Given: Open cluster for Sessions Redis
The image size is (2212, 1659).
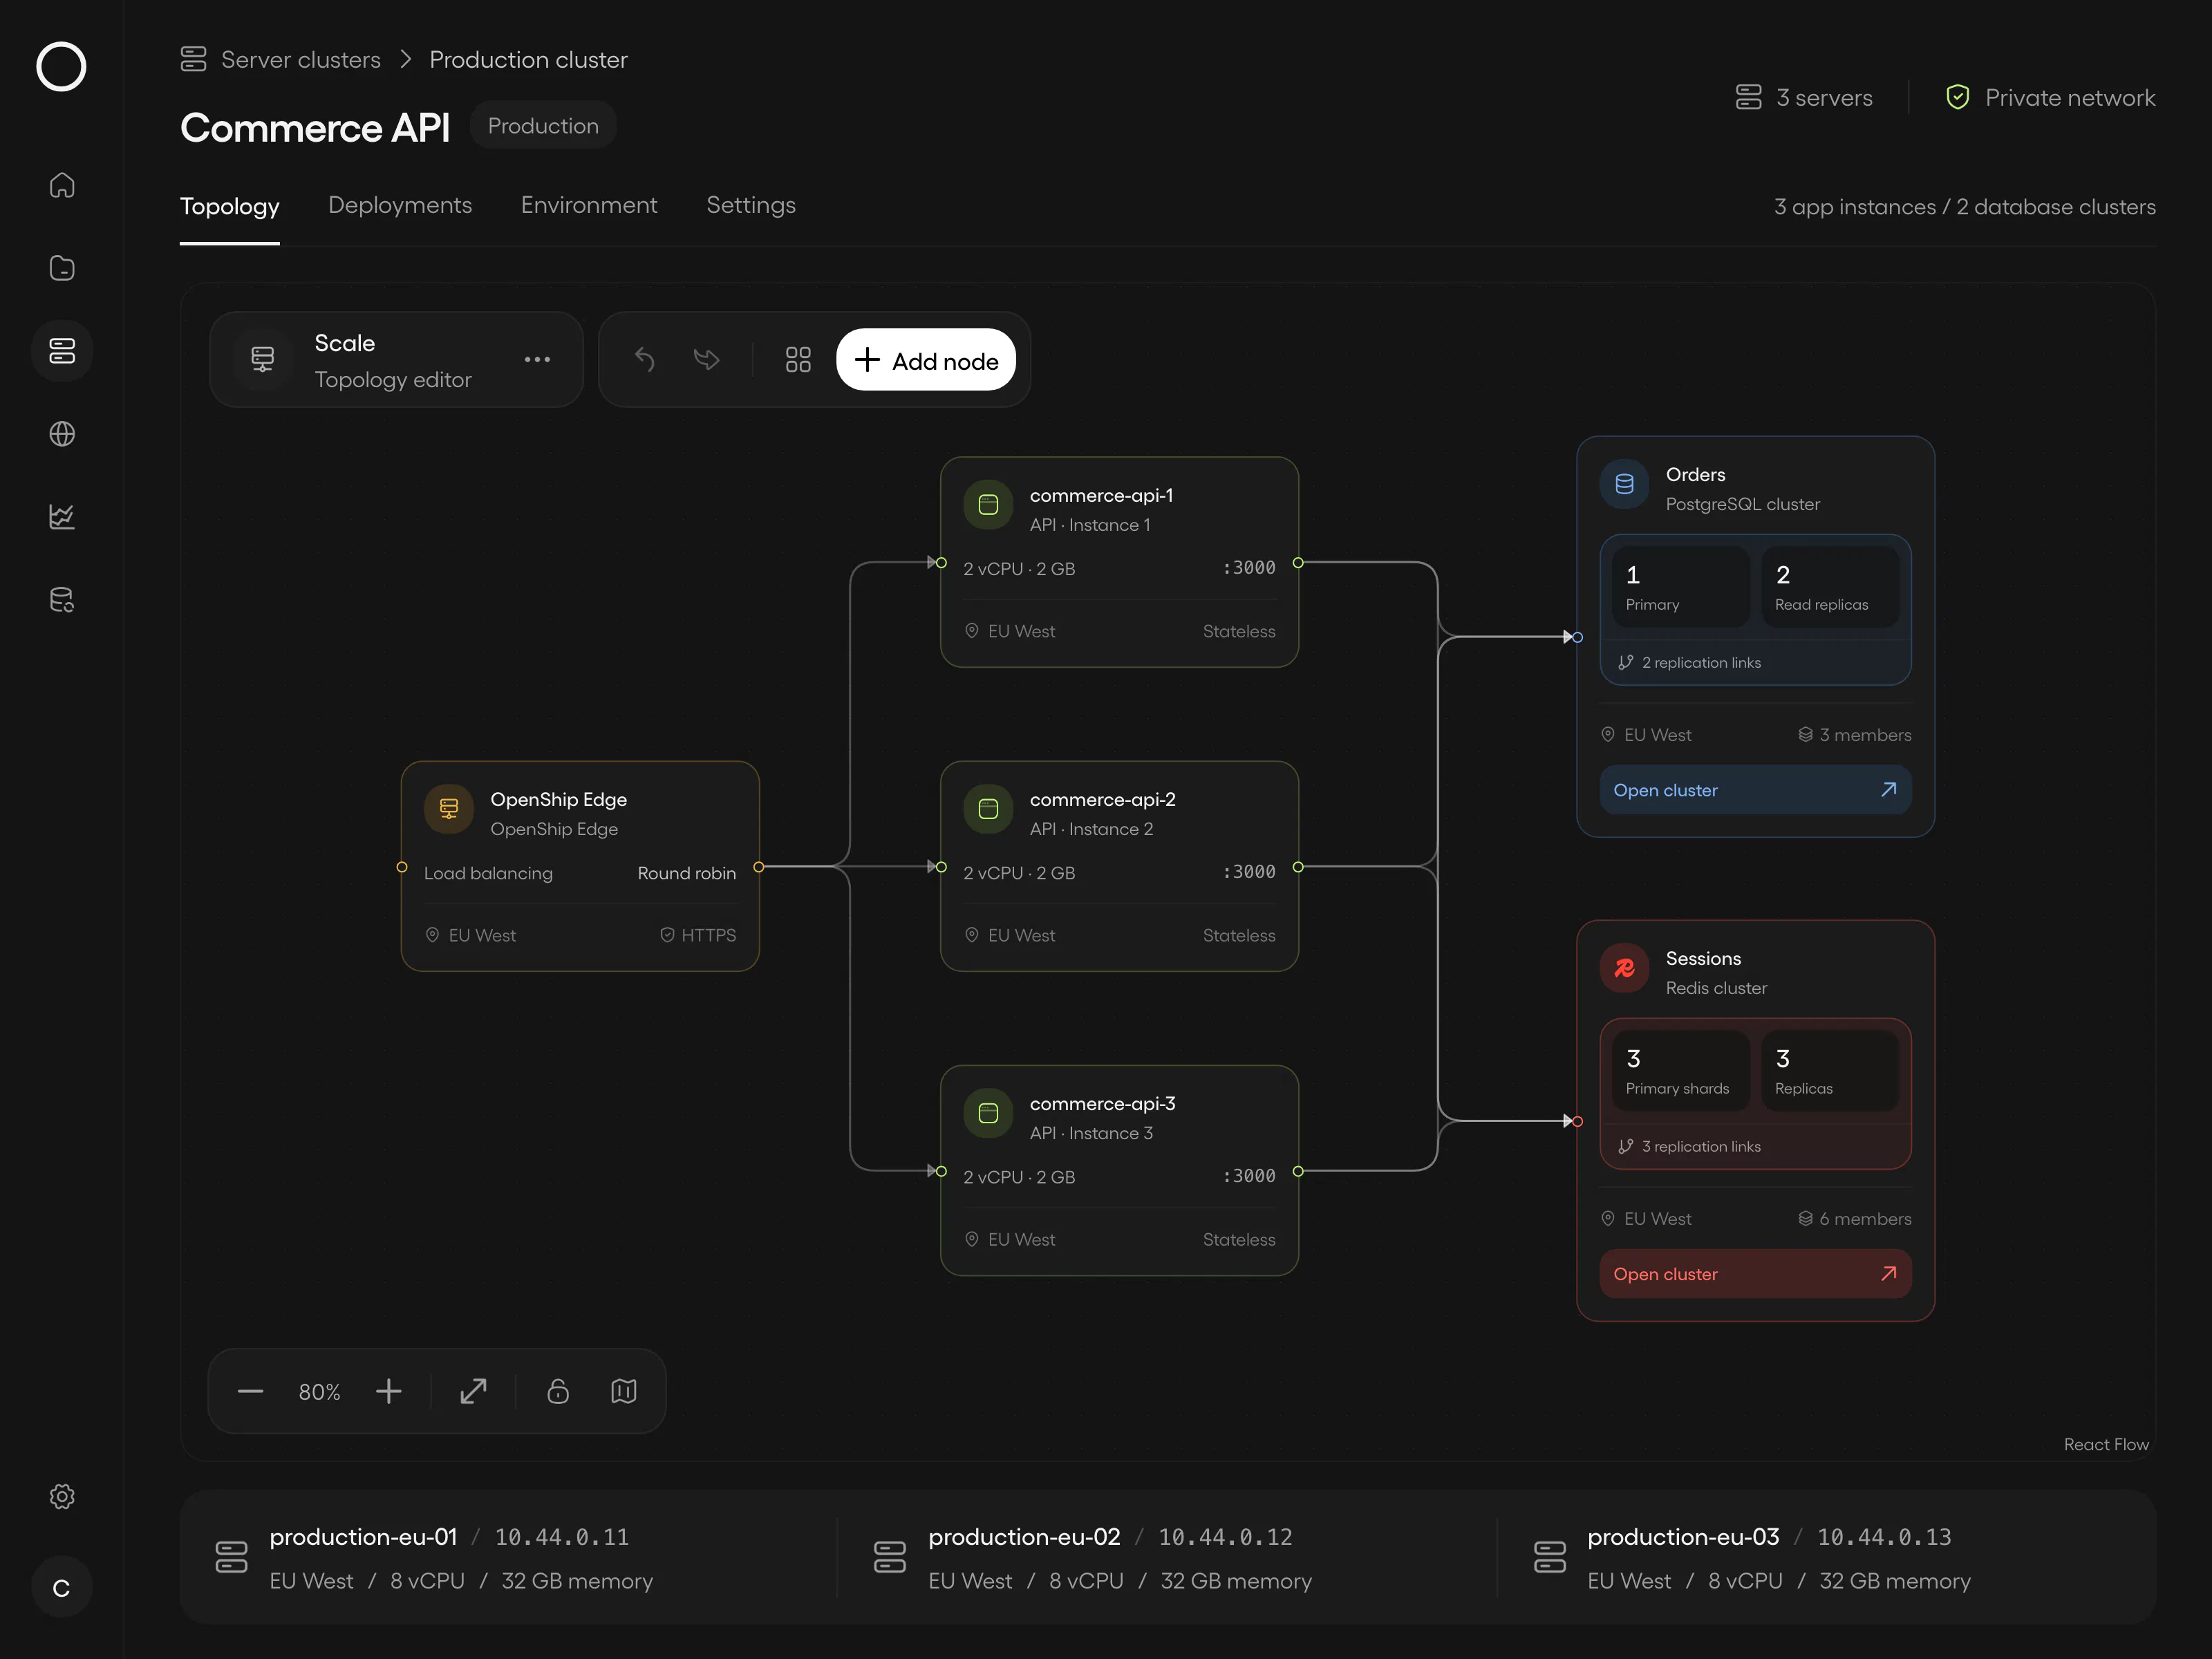Looking at the screenshot, I should tap(1755, 1274).
